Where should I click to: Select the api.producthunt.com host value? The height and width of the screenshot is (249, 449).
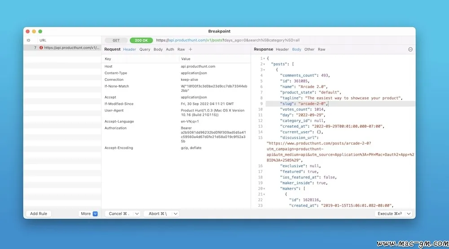click(x=198, y=67)
